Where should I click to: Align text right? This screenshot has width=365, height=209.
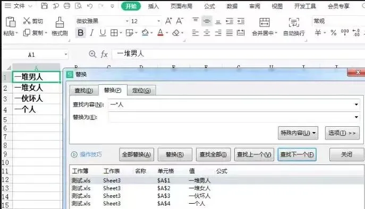pos(218,33)
